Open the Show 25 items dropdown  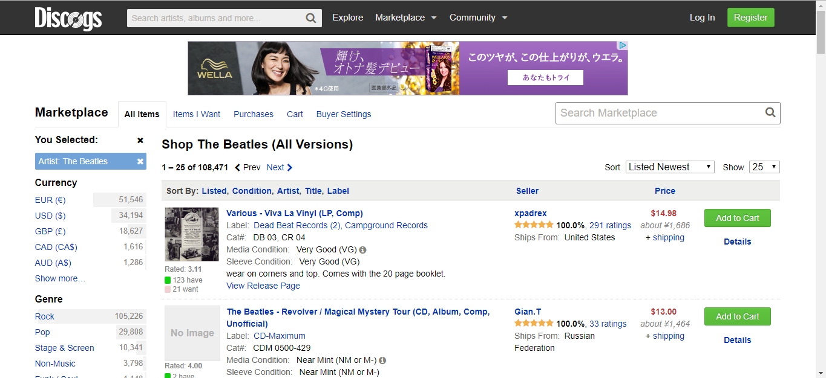764,167
